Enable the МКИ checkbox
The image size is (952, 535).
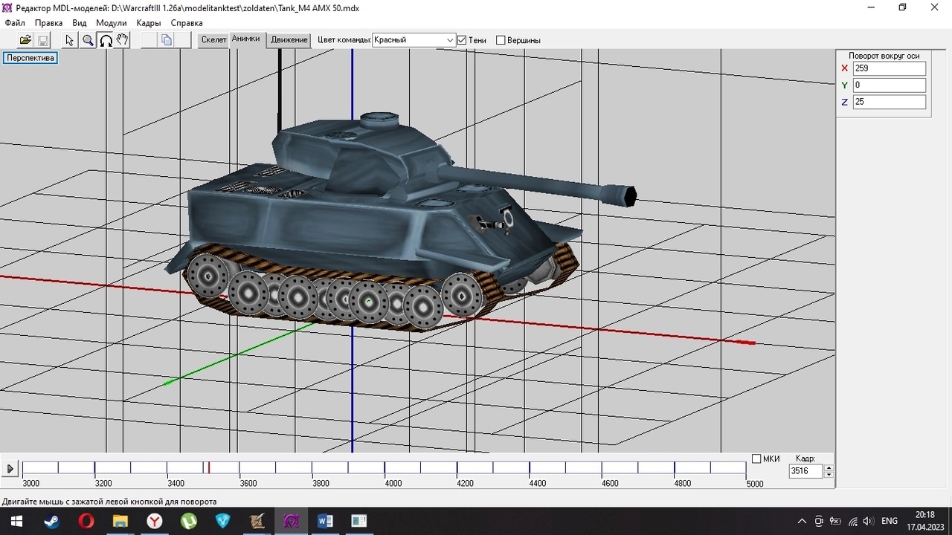(x=756, y=459)
